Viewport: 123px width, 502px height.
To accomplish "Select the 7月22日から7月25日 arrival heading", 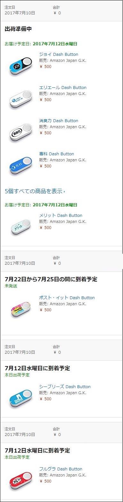I will pos(51,279).
